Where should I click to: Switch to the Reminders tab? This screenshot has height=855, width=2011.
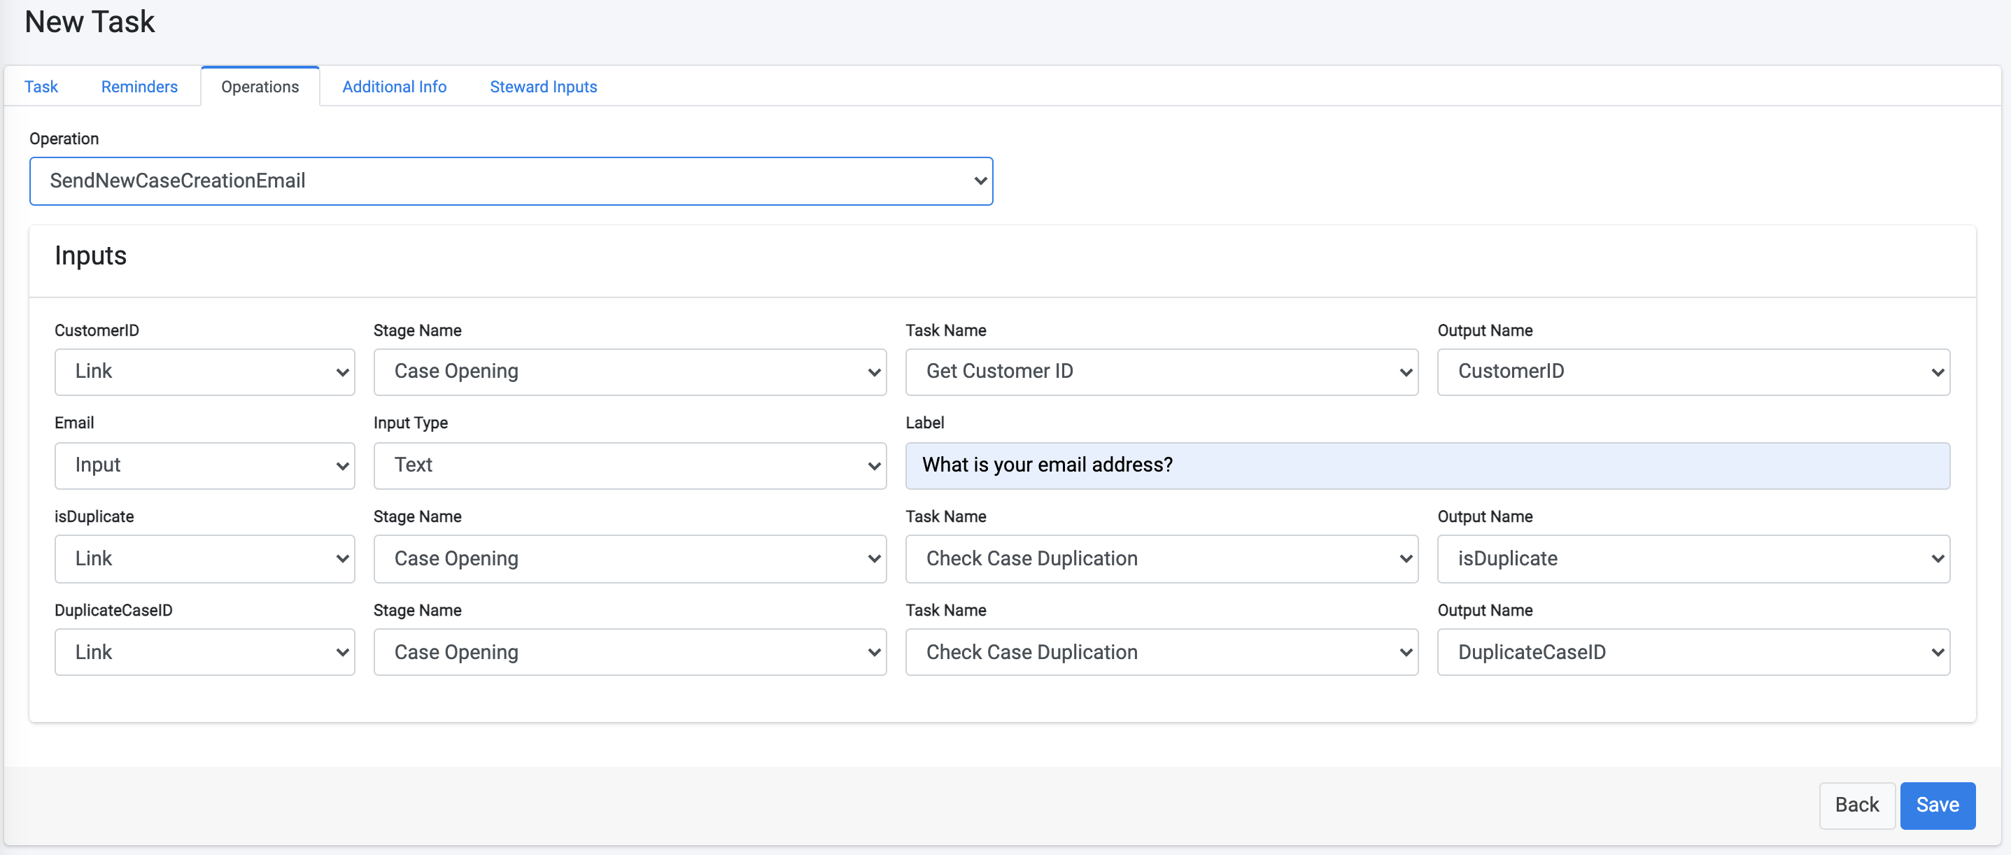139,87
